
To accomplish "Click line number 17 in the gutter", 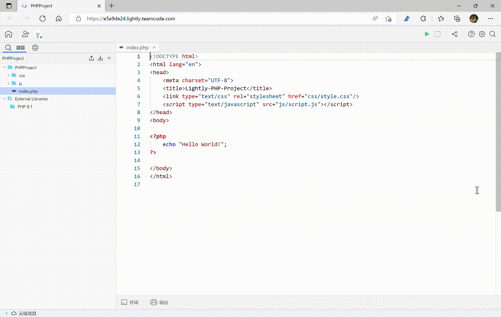I will click(x=137, y=184).
